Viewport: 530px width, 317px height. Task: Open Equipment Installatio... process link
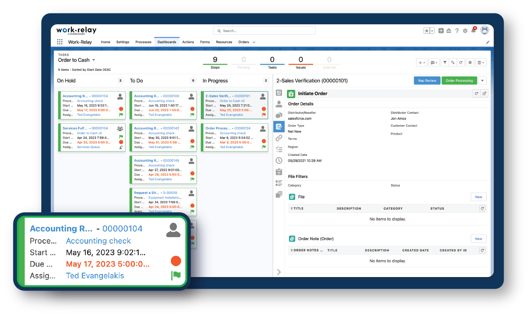click(x=165, y=197)
